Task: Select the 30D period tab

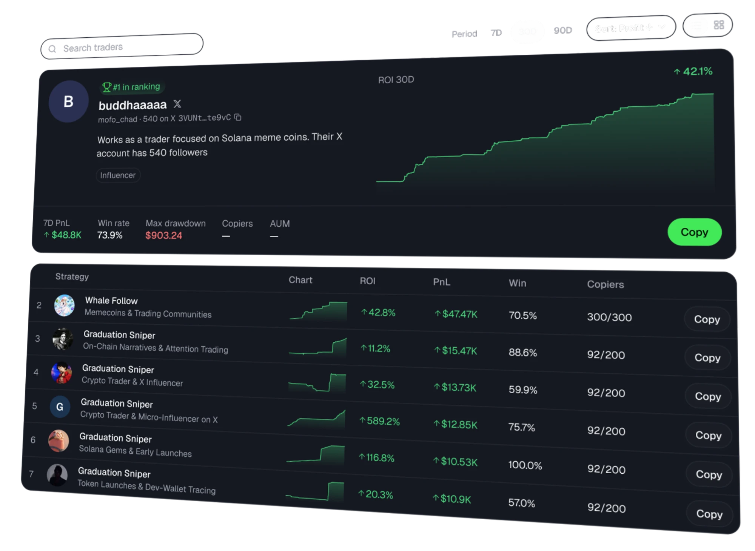Action: pyautogui.click(x=527, y=31)
